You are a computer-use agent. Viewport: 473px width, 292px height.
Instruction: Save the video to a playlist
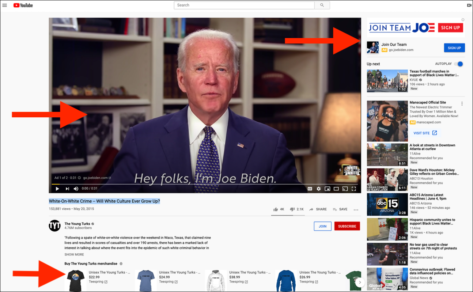point(340,209)
